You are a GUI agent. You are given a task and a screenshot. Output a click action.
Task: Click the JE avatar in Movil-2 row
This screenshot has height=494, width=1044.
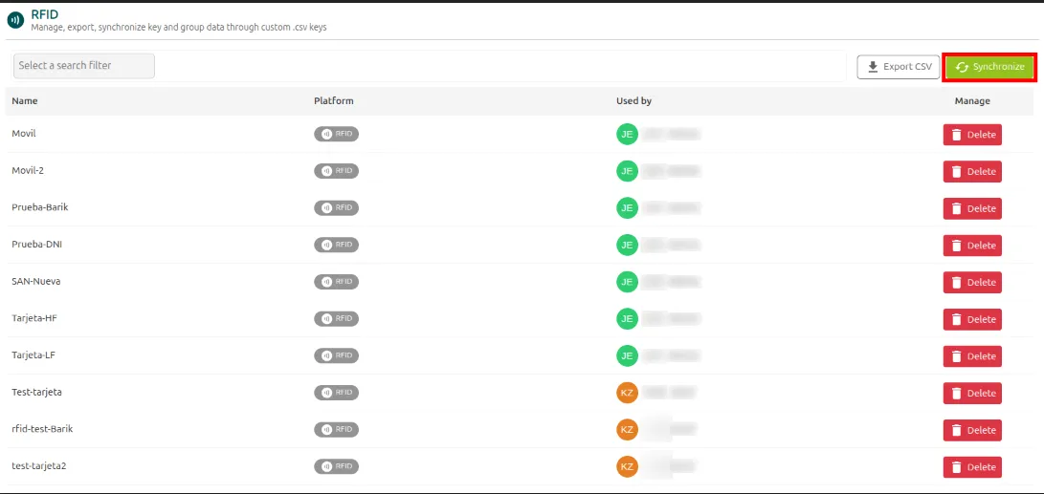point(627,171)
